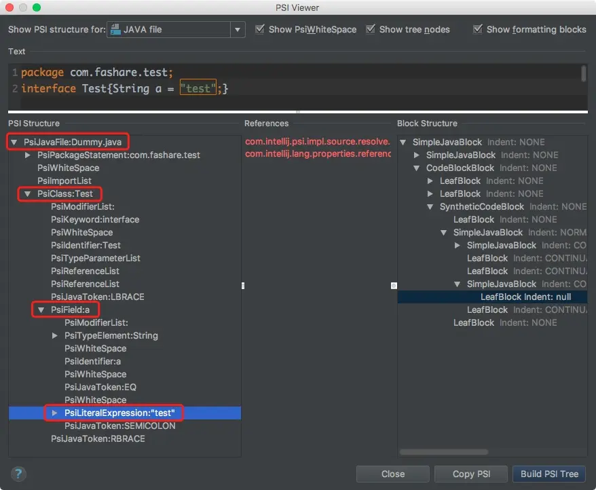This screenshot has height=490, width=596.
Task: Collapse the CodeBlockBlock node
Action: [417, 168]
